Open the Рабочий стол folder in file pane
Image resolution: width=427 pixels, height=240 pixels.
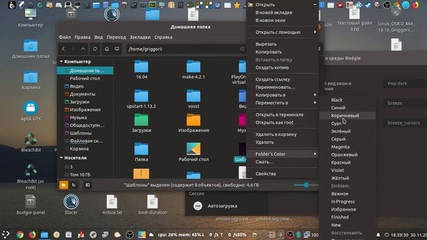click(193, 152)
